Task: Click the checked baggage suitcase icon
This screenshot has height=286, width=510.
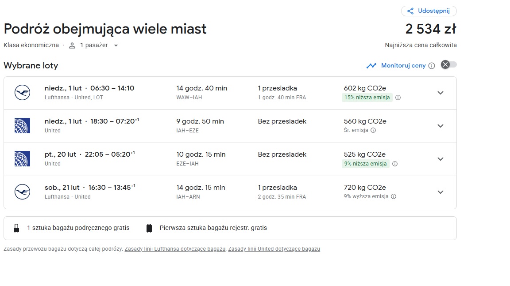Action: [x=149, y=228]
